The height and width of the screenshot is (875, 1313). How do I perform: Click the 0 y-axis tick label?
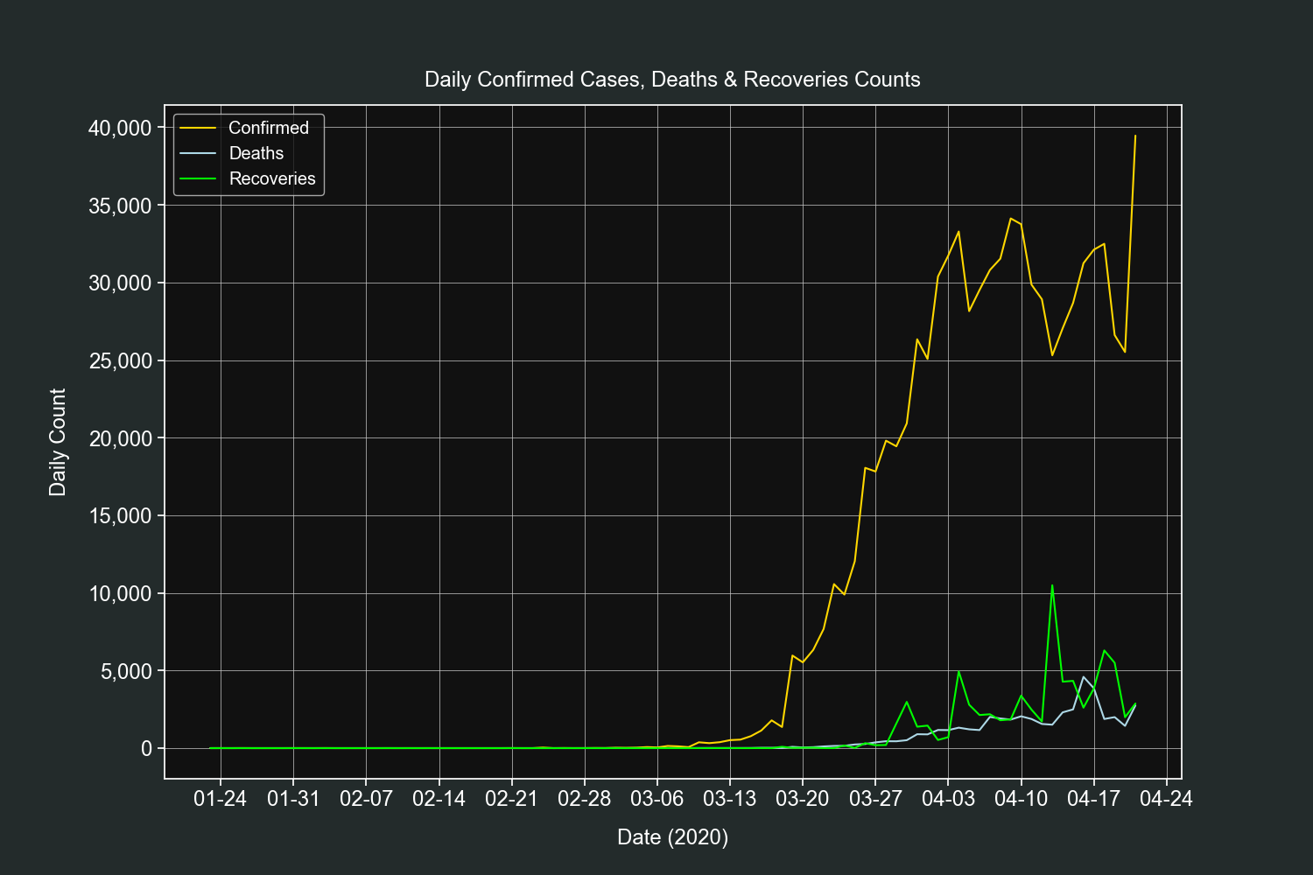146,749
